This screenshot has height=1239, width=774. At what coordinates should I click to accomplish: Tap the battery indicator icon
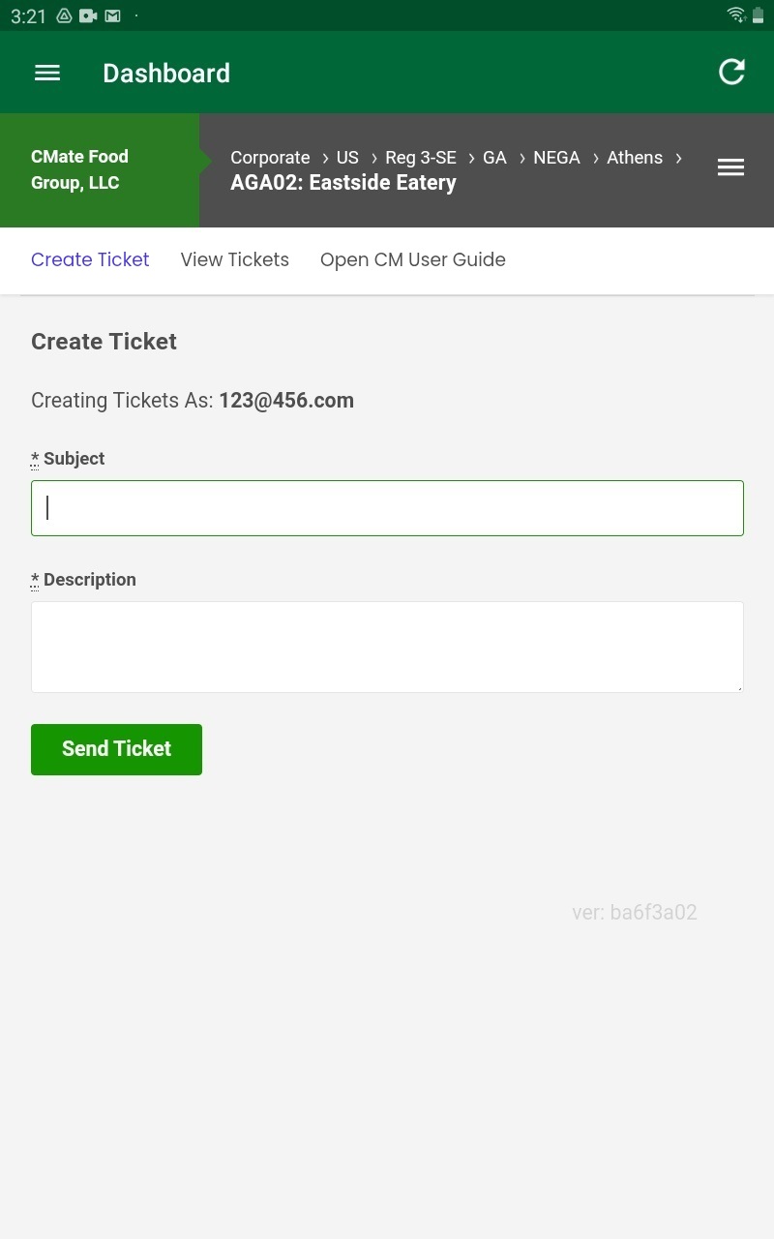coord(758,15)
